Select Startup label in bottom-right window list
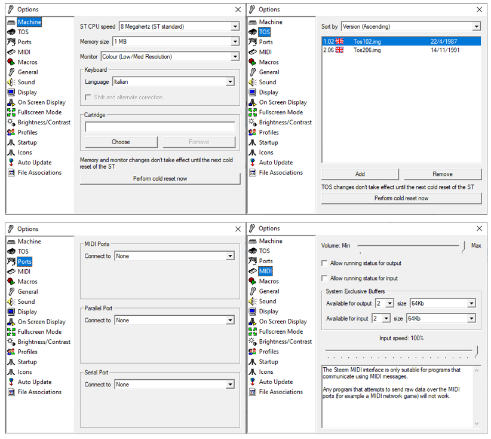This screenshot has height=439, width=491. pos(268,362)
